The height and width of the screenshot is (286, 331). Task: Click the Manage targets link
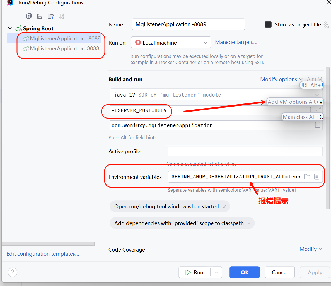[236, 42]
